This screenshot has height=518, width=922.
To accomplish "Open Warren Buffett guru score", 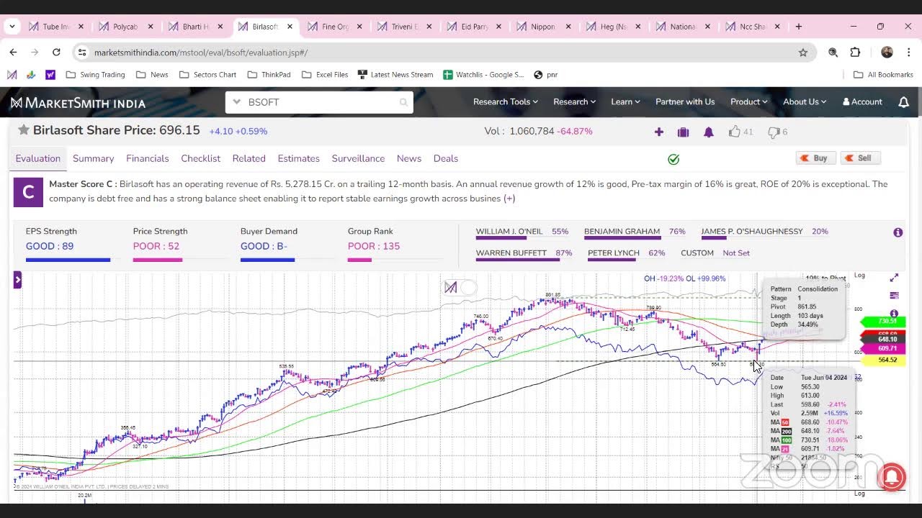I will tap(524, 253).
